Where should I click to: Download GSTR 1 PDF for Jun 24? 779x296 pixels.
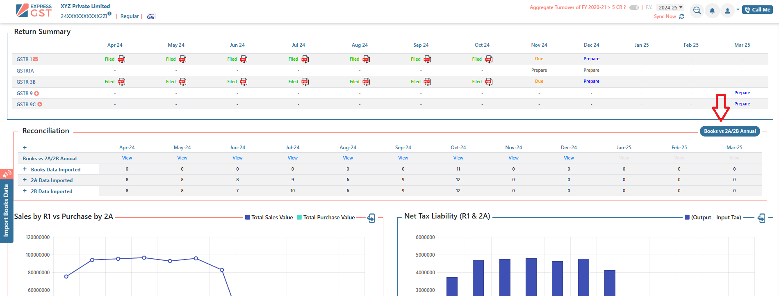coord(244,59)
